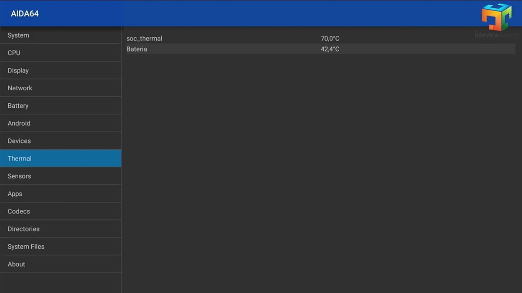Open the About page
Screen dimensions: 522x293
[16, 264]
